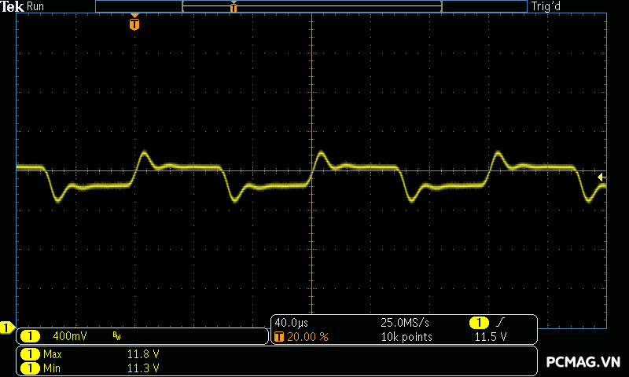Click the channel 1 badge next to 400mV
The width and height of the screenshot is (629, 377).
31,336
